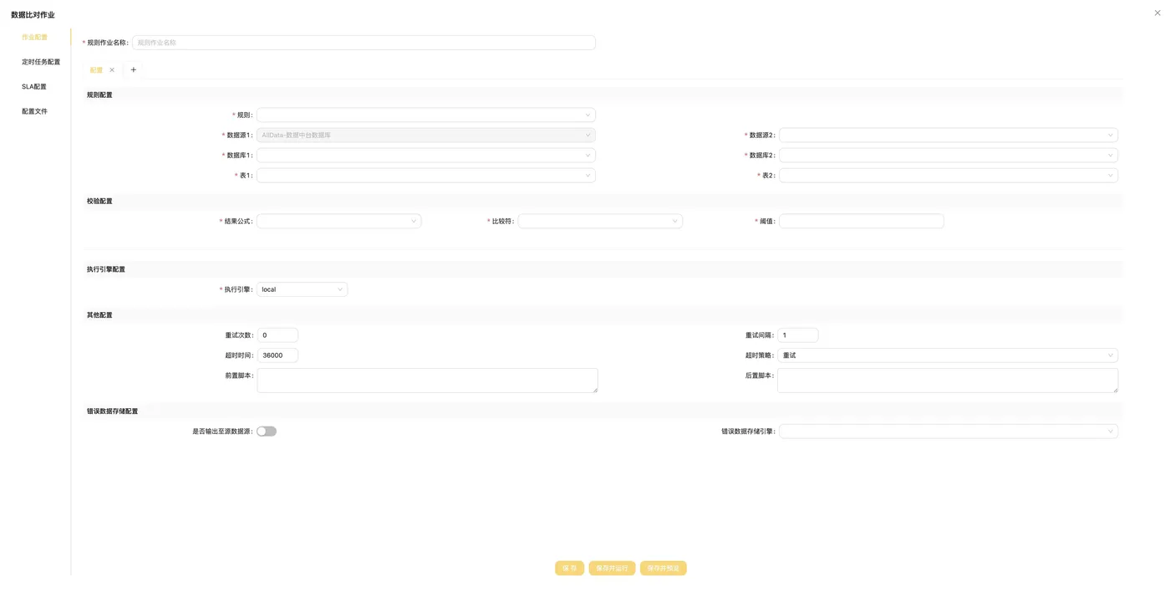The height and width of the screenshot is (608, 1170).
Task: Click the 重试次数 field showing 0
Action: [277, 335]
